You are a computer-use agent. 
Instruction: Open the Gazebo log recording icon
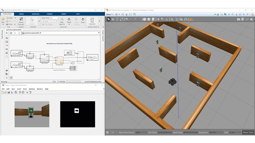point(243,19)
